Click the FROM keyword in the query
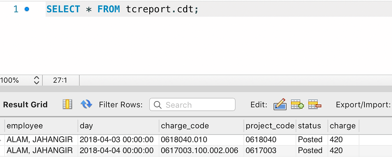 (x=109, y=9)
